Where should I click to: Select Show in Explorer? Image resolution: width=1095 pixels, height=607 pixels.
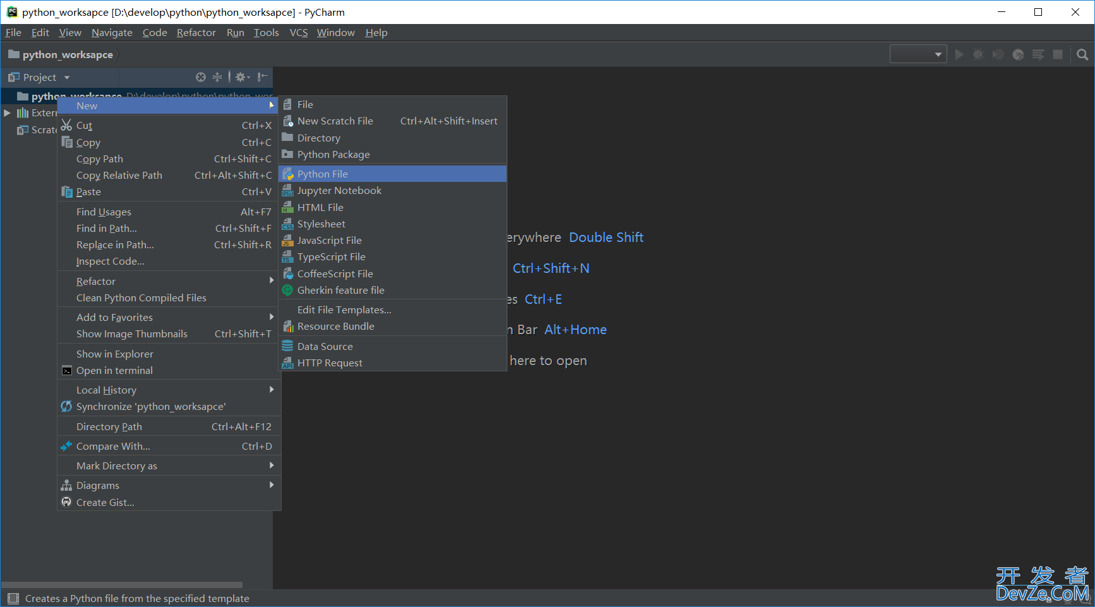(169, 354)
